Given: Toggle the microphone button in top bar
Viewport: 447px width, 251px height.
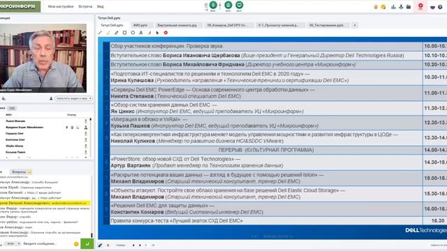Looking at the screenshot, I should (213, 5).
